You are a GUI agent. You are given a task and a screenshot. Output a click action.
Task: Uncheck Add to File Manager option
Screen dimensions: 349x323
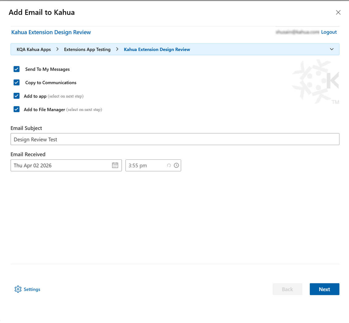tap(17, 109)
